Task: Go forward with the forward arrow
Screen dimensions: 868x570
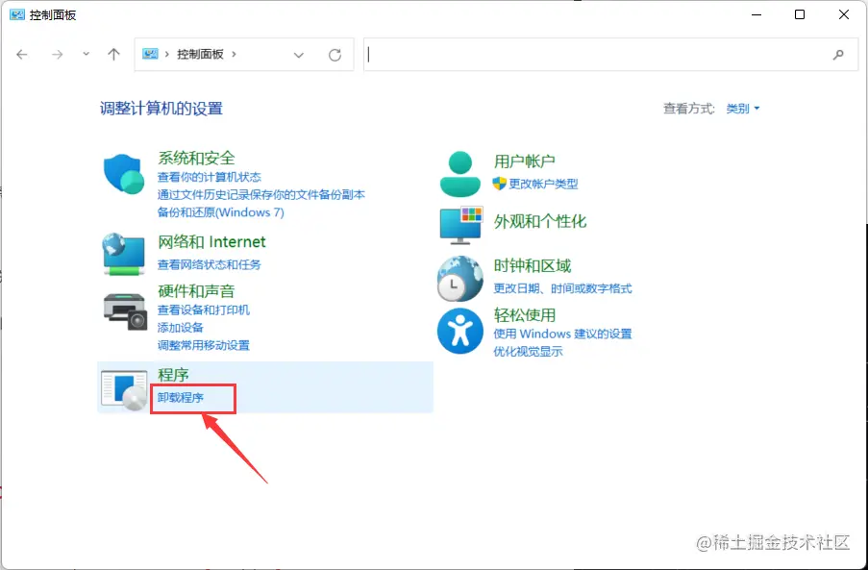Action: (57, 54)
